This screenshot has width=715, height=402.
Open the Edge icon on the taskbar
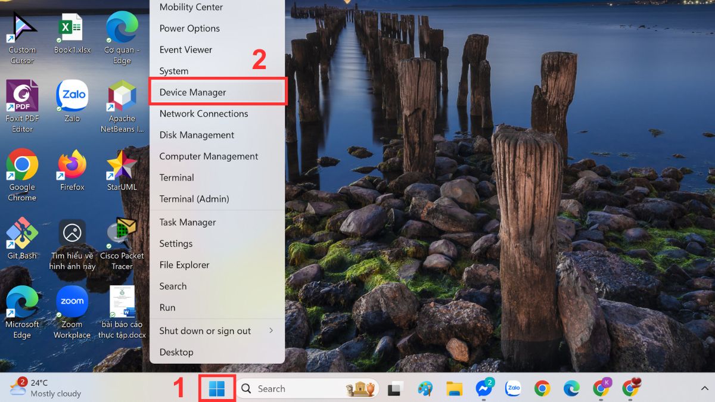click(x=571, y=389)
